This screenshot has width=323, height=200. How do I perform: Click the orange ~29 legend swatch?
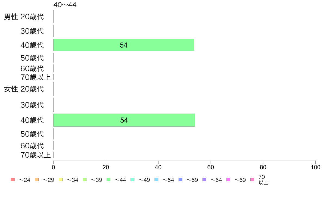[37, 180]
